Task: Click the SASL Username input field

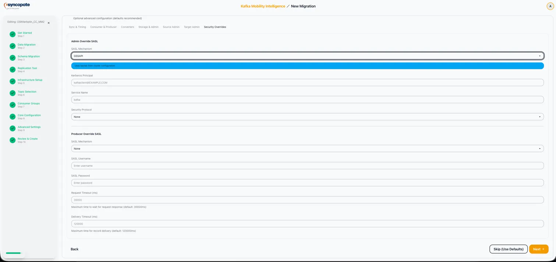Action: pos(307,166)
